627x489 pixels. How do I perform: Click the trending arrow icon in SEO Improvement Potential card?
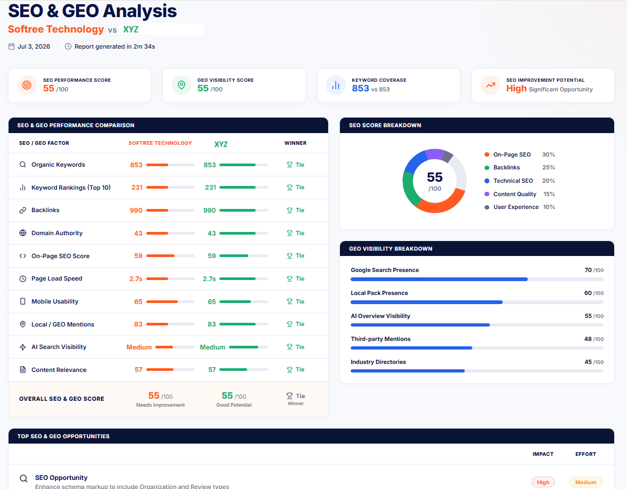click(x=490, y=85)
